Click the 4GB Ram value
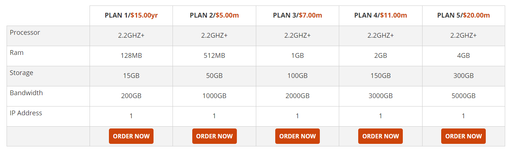Screen dimensions: 511x153 tap(463, 56)
